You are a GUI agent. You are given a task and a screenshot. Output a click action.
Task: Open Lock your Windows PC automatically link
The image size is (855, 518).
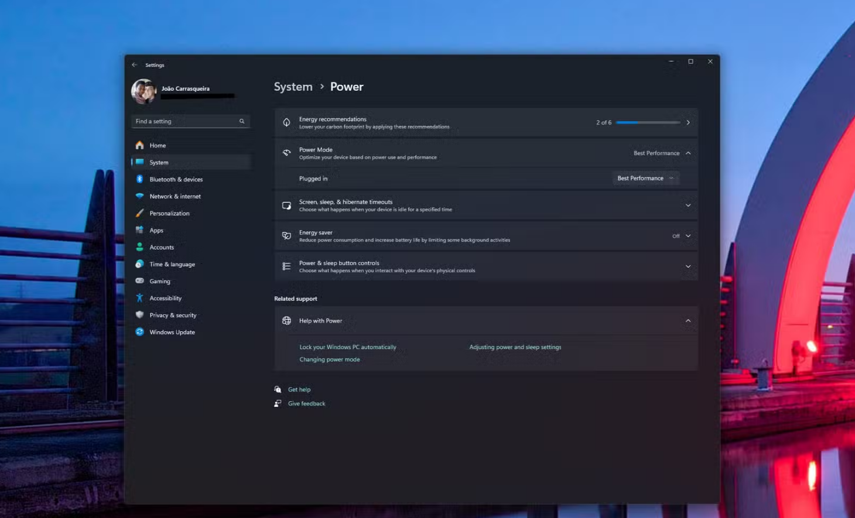pos(348,347)
